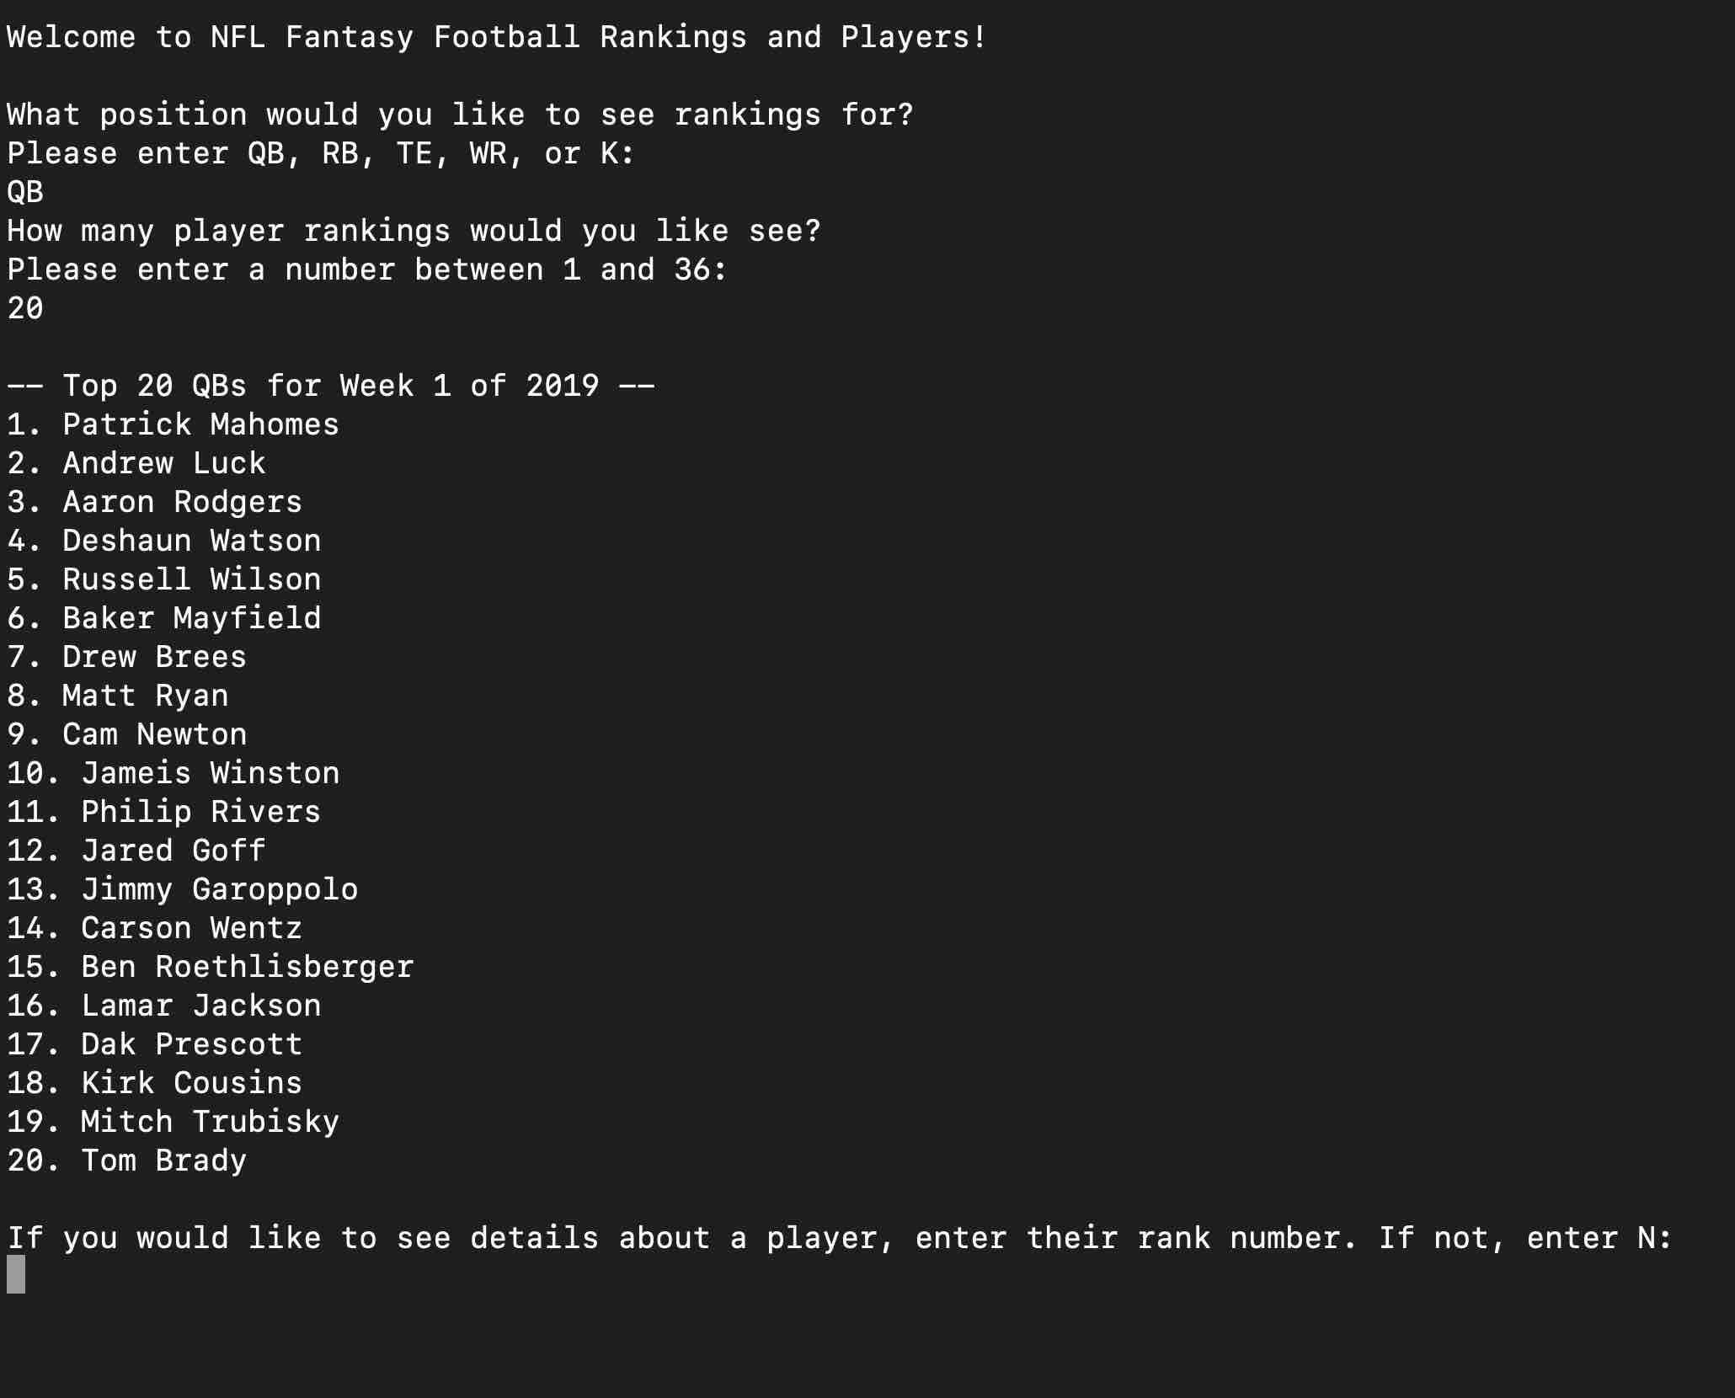Image resolution: width=1735 pixels, height=1398 pixels.
Task: Select the Drew Brees entry
Action: point(126,657)
